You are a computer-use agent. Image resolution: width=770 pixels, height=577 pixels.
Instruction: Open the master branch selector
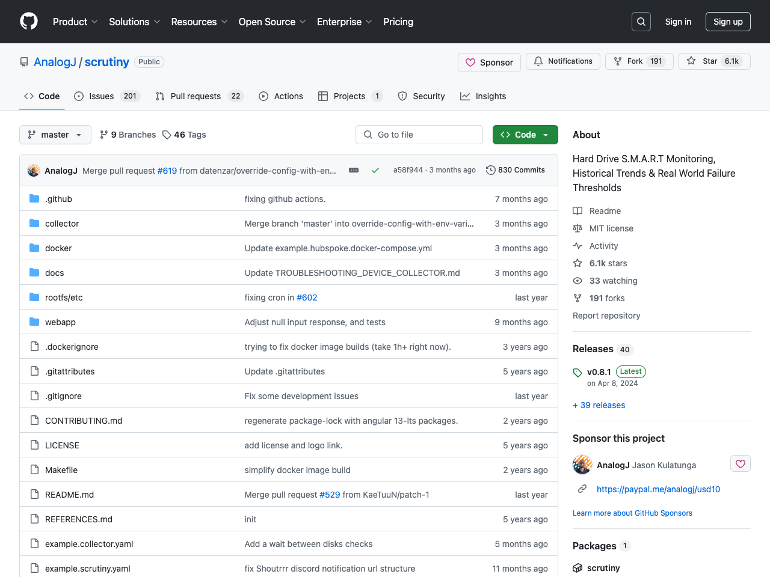(55, 135)
